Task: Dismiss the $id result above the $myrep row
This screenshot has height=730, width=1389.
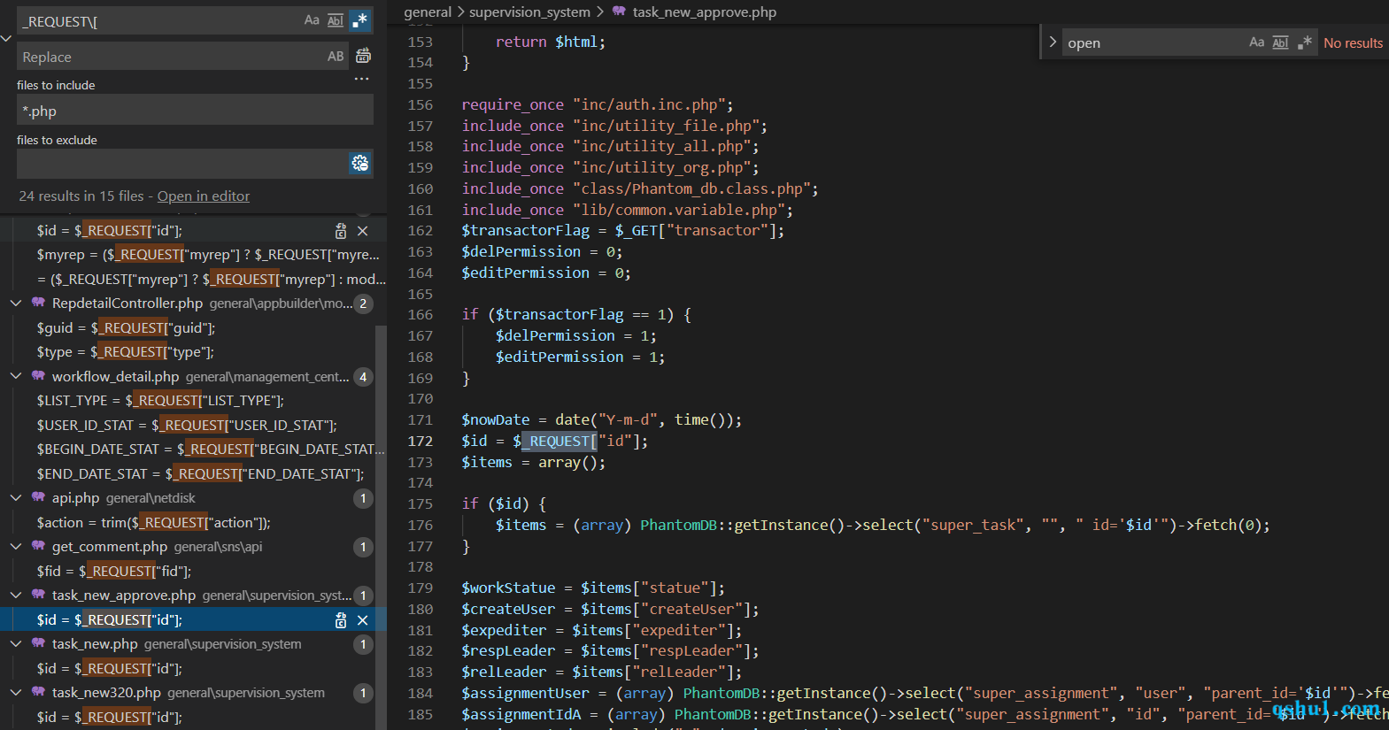Action: click(x=362, y=231)
